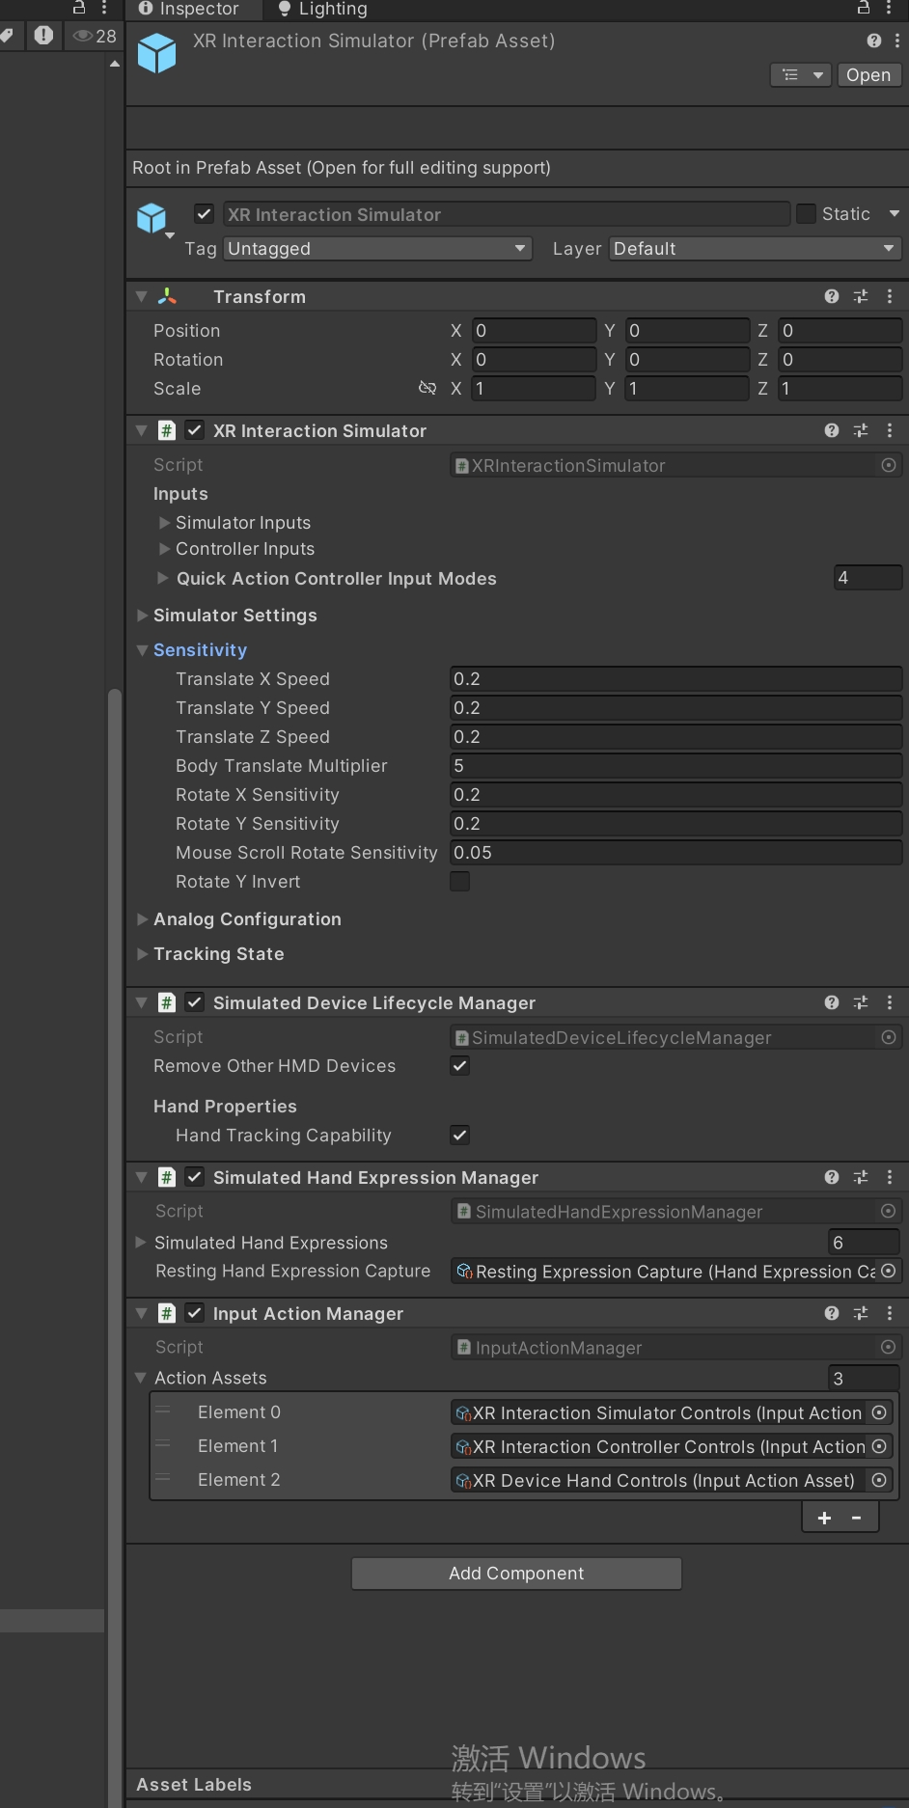Click the GameObject cube icon selector
This screenshot has width=909, height=1808.
tap(154, 219)
